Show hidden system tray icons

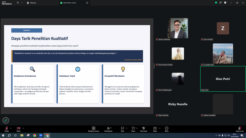pyautogui.click(x=216, y=135)
